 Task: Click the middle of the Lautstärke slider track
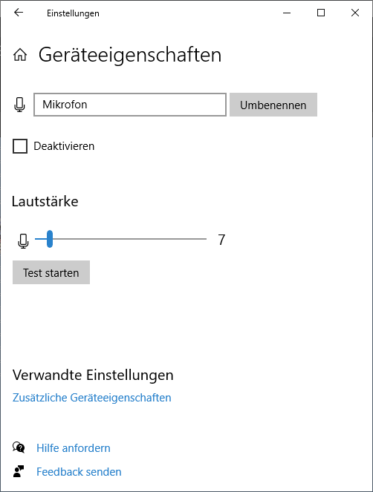click(x=120, y=239)
